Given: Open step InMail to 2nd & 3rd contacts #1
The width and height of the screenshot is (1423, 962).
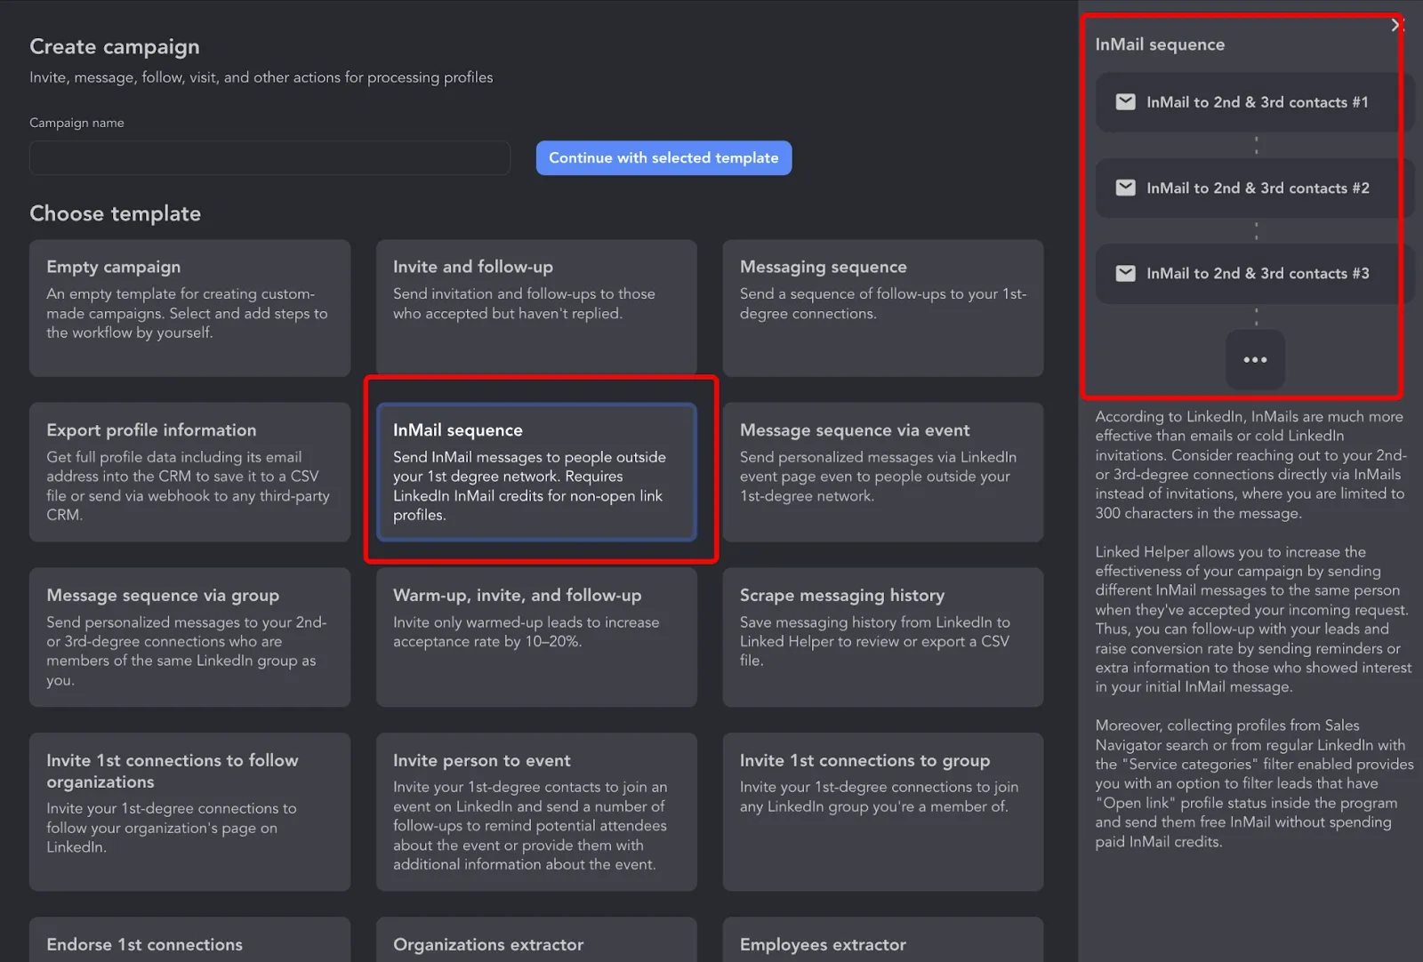Looking at the screenshot, I should pos(1254,102).
